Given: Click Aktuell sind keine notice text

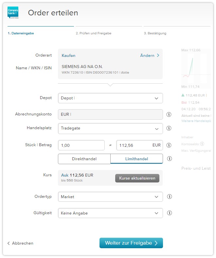Looking at the screenshot, I should [196, 116].
